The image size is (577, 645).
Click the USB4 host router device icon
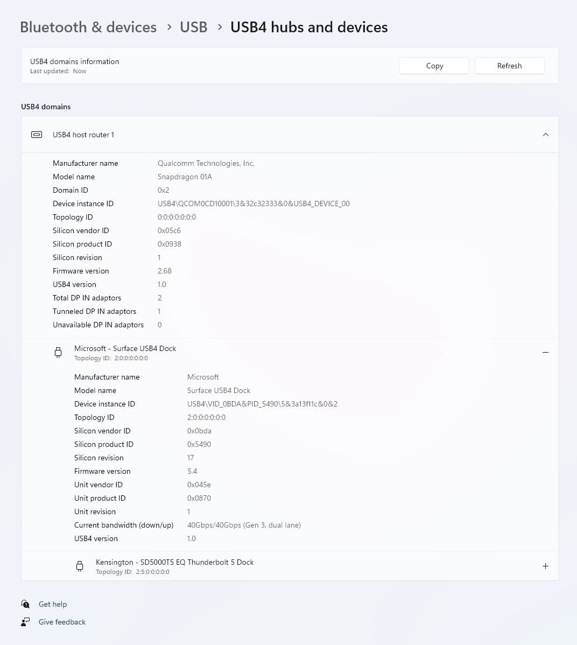click(x=36, y=135)
